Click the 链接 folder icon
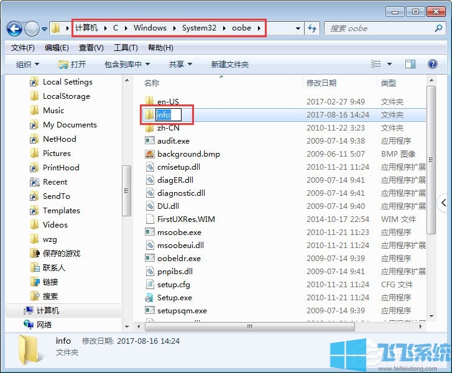This screenshot has height=373, width=452. click(34, 282)
